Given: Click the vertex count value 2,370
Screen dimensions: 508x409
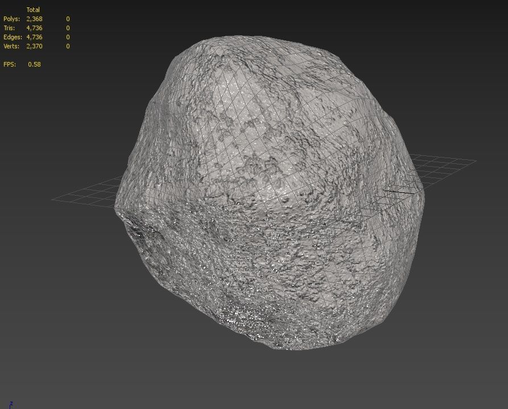Looking at the screenshot, I should point(34,46).
